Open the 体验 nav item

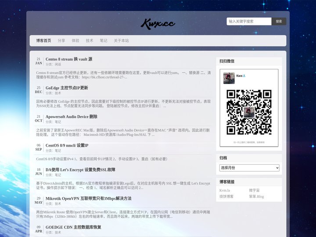(x=75, y=40)
